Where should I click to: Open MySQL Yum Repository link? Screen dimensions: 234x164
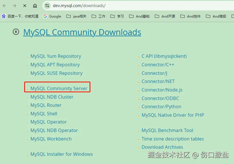click(56, 56)
